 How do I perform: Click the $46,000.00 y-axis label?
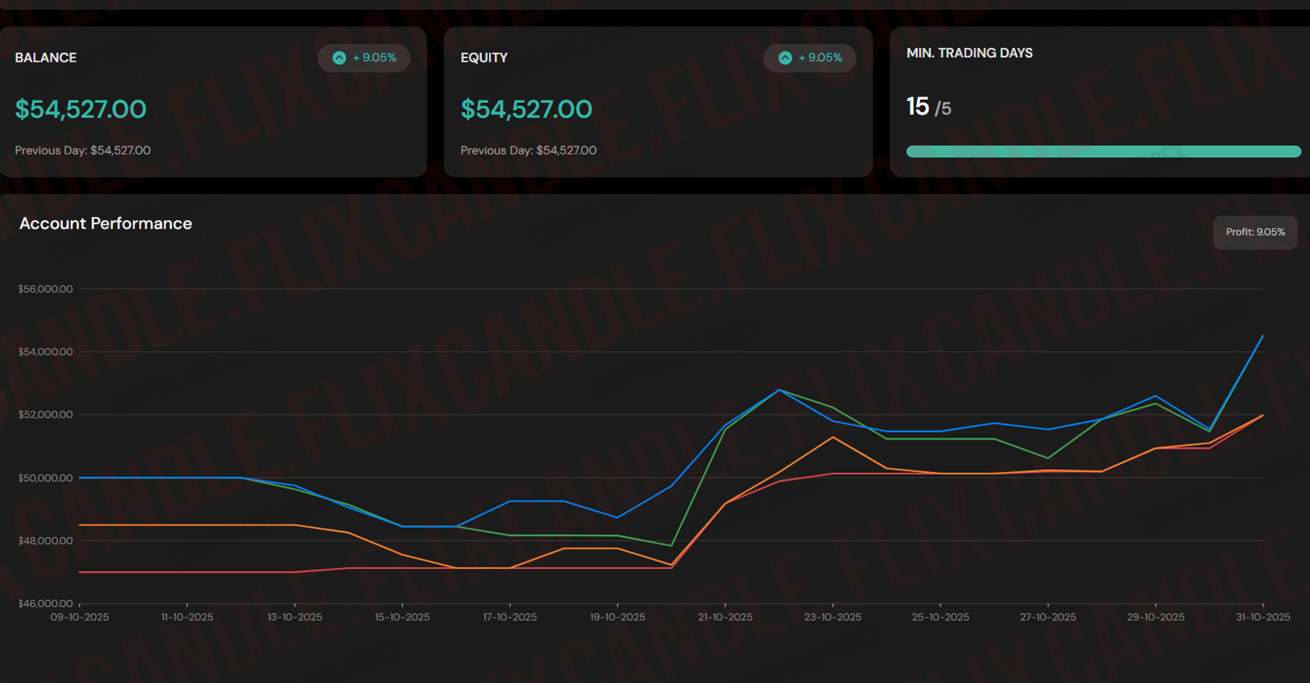point(46,604)
